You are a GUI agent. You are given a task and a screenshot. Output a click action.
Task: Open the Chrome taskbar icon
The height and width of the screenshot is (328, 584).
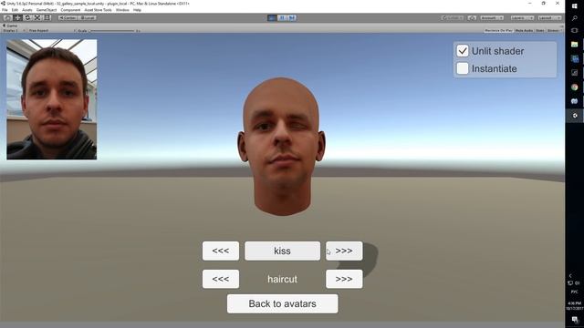point(575,87)
